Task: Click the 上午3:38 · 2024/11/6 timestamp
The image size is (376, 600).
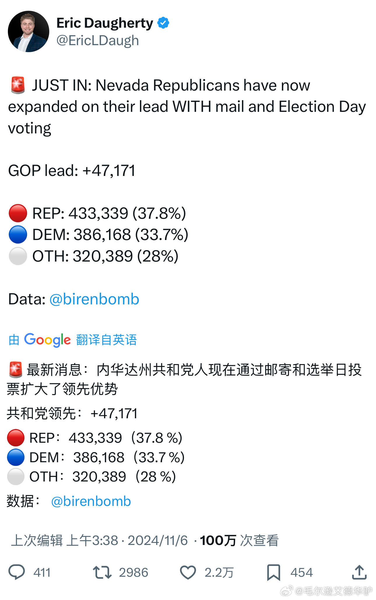Action: pyautogui.click(x=127, y=541)
